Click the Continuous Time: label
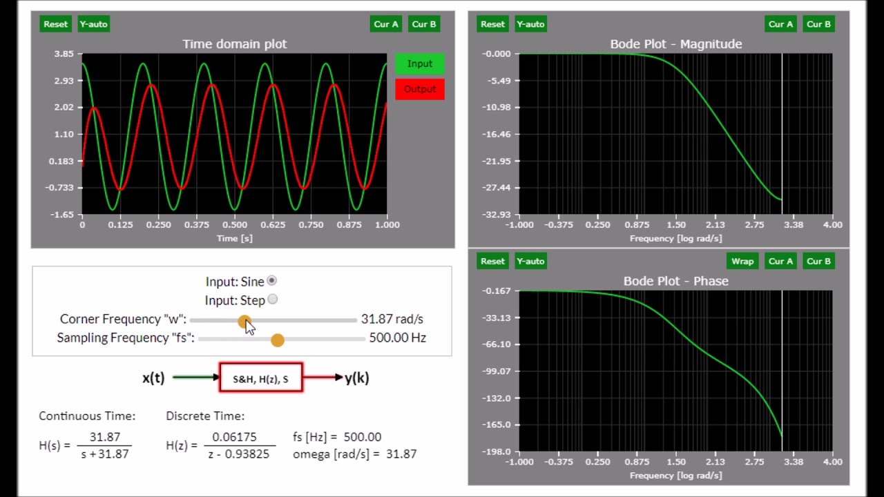This screenshot has width=884, height=497. (x=87, y=416)
